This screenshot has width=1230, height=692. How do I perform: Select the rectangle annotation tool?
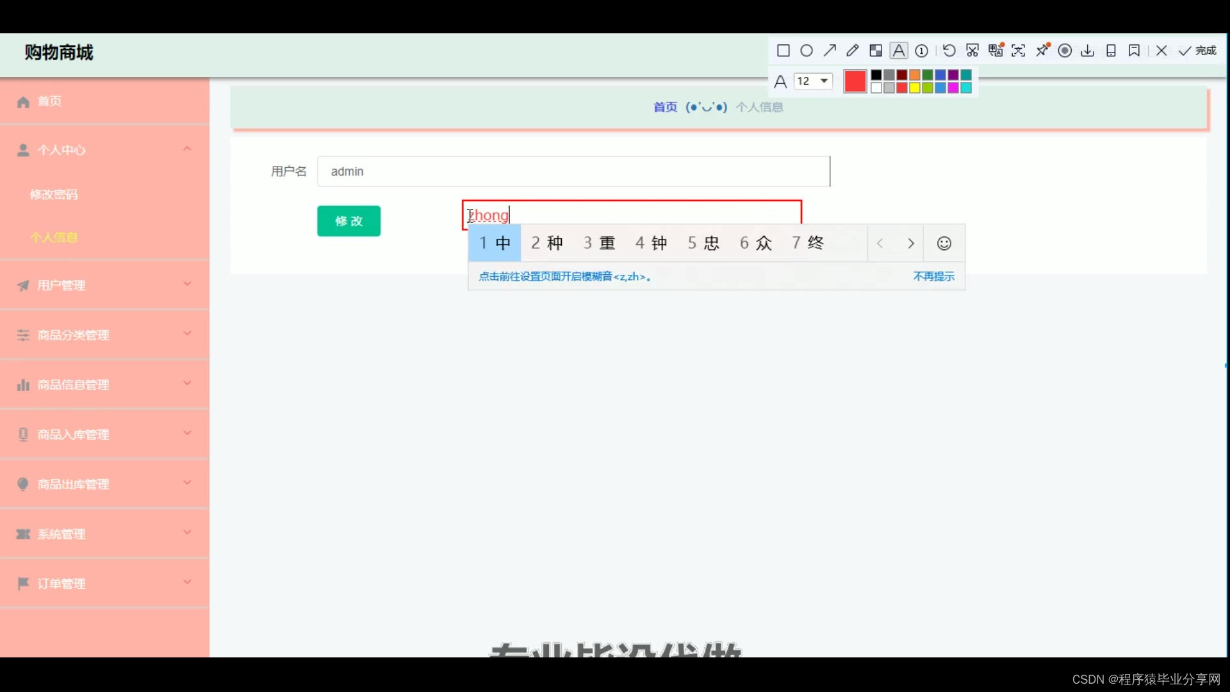(783, 51)
